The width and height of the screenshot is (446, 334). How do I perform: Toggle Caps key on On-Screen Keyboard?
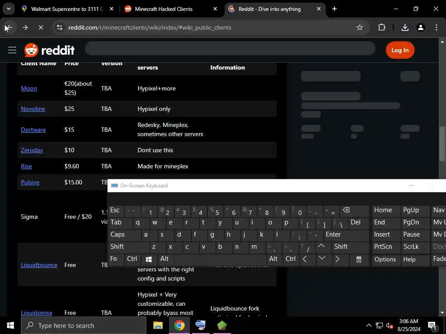pyautogui.click(x=124, y=234)
